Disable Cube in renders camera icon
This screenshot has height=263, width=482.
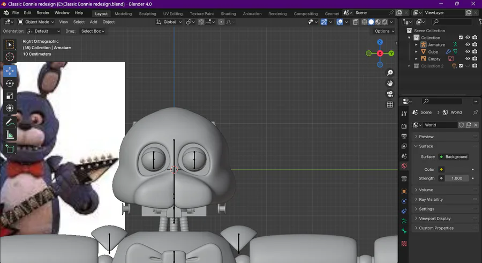(475, 51)
